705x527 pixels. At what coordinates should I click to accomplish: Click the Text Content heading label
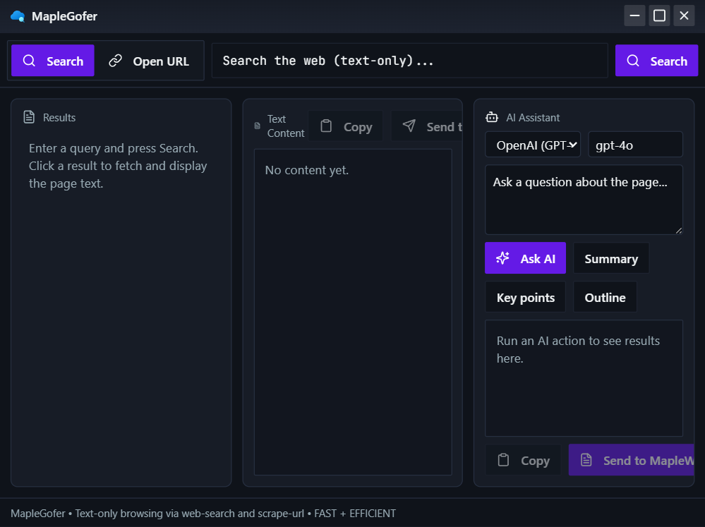(286, 126)
